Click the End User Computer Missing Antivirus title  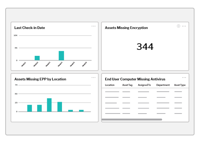point(135,79)
